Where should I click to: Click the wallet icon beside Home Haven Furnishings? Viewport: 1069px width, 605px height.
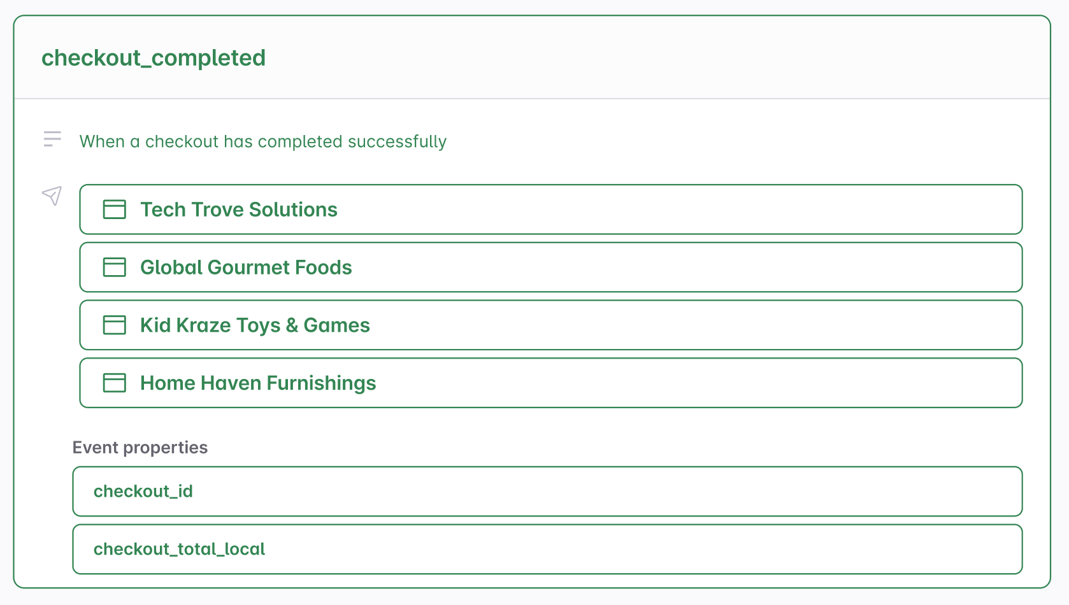click(114, 383)
